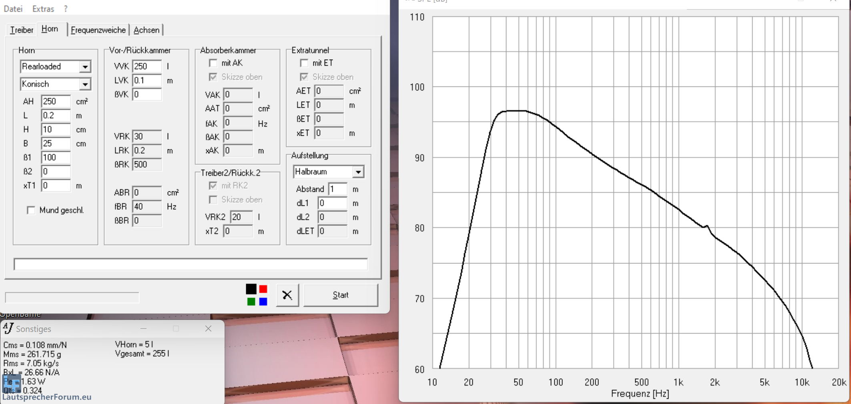Click the VRK rear chamber volume field
Image resolution: width=851 pixels, height=404 pixels.
click(x=147, y=136)
